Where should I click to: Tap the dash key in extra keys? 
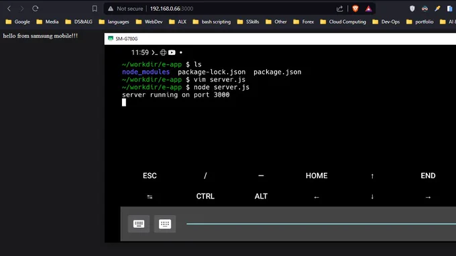(x=261, y=176)
